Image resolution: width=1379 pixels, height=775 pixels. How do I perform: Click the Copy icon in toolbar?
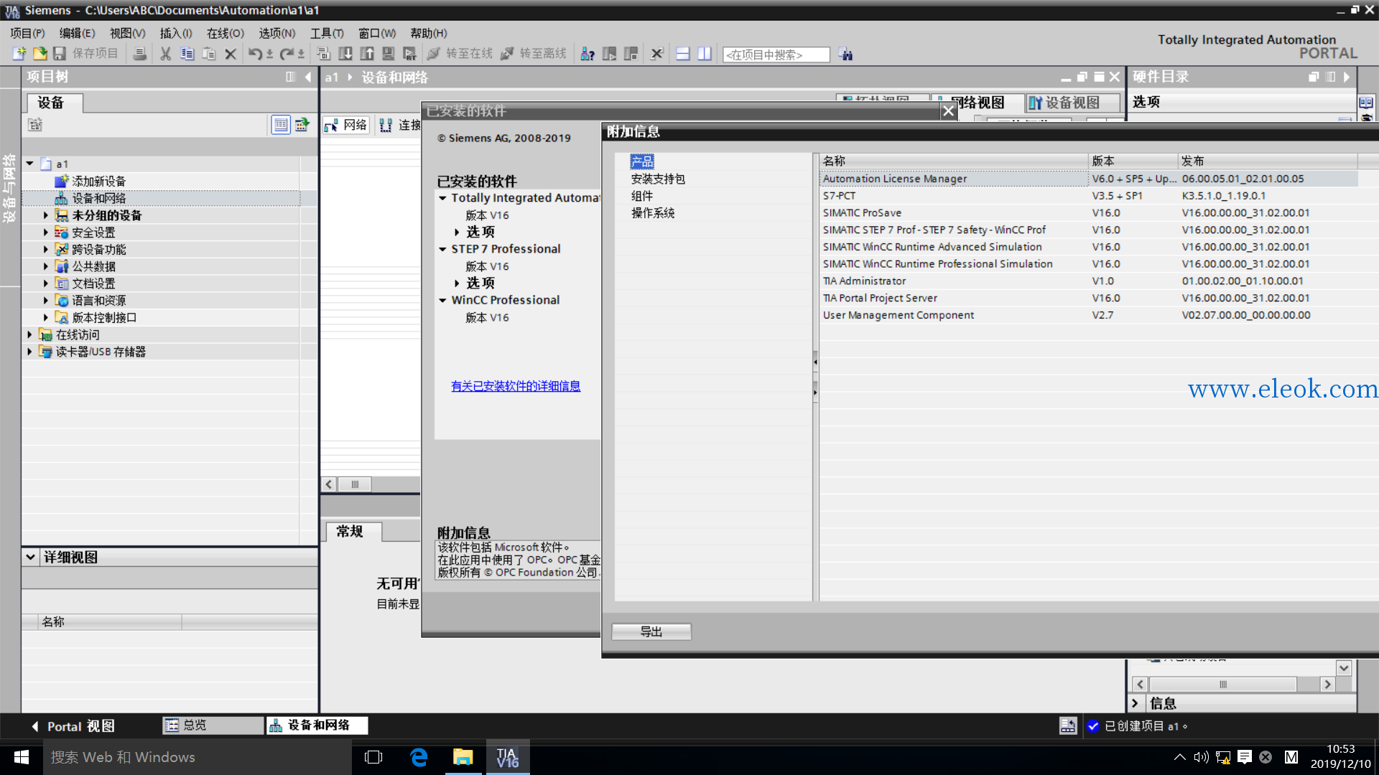click(x=187, y=54)
